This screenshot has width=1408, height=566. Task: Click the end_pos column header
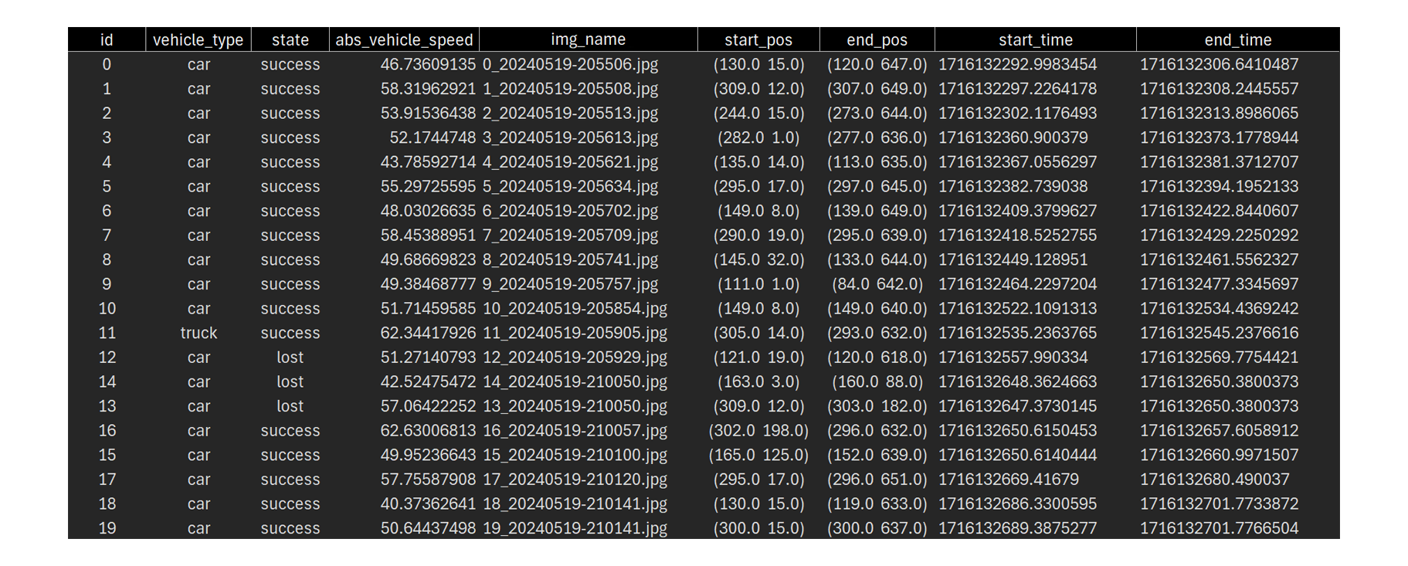pyautogui.click(x=877, y=39)
